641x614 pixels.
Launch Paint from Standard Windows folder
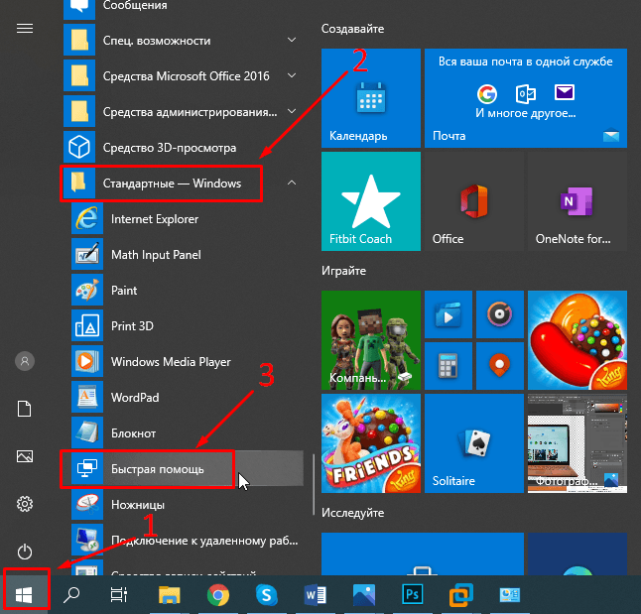coord(124,291)
